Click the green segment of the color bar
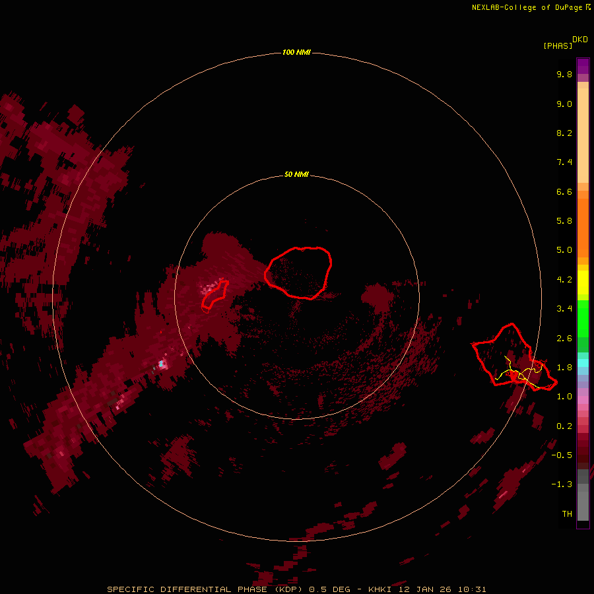This screenshot has width=594, height=594. pyautogui.click(x=583, y=318)
